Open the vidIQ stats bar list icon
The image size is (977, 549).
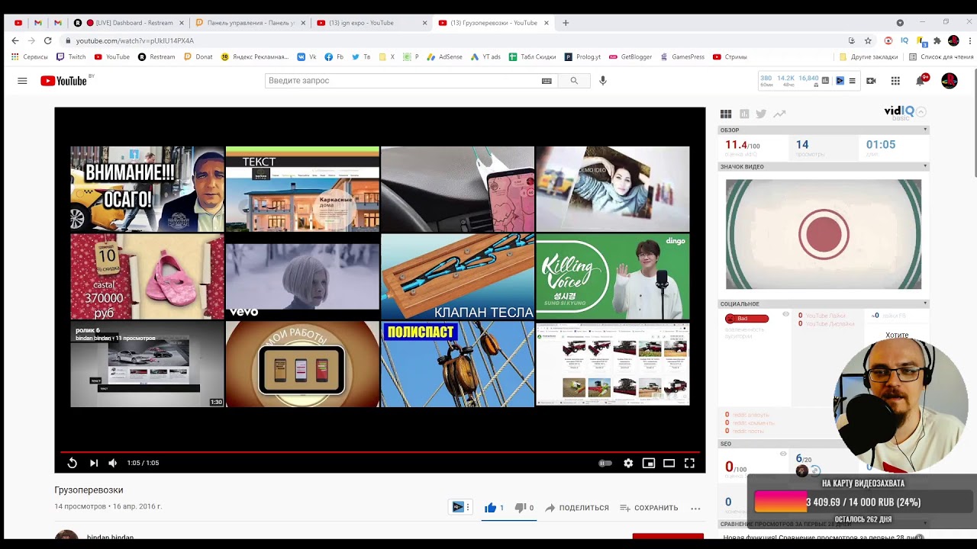pos(853,81)
